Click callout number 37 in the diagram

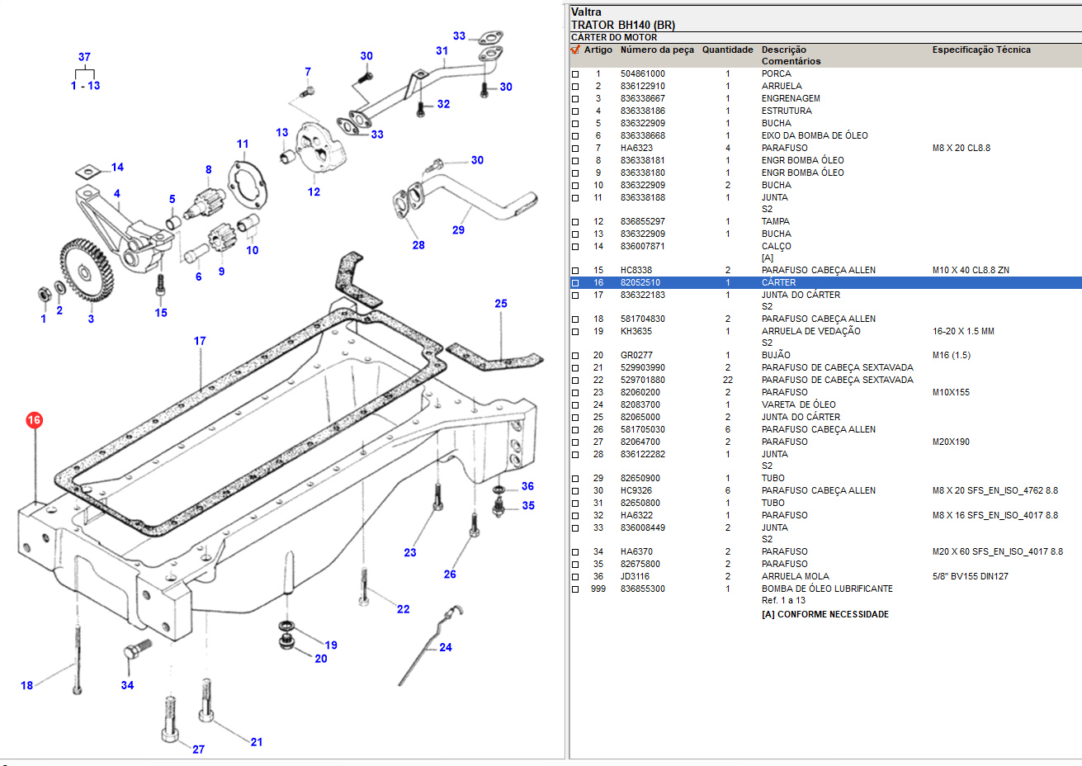[84, 57]
